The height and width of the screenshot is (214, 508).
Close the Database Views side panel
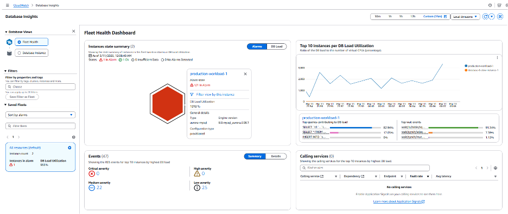click(x=74, y=31)
